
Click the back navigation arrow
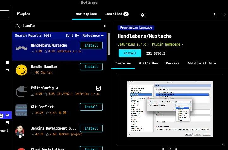coord(216,14)
